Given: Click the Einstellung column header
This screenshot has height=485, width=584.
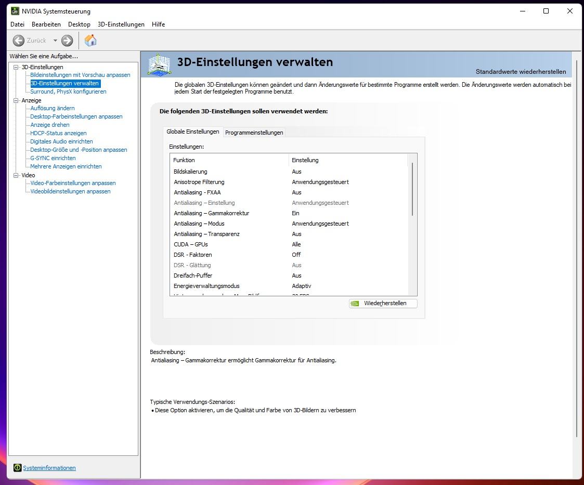Looking at the screenshot, I should (348, 160).
